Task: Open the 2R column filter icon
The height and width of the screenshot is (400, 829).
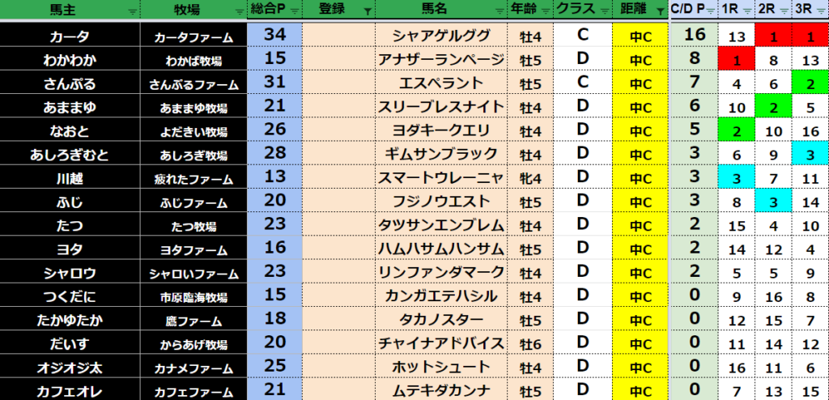Action: [x=784, y=11]
